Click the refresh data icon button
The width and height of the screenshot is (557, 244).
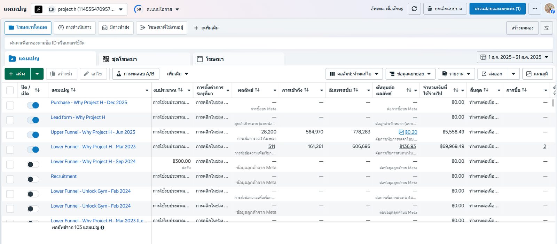coord(414,9)
